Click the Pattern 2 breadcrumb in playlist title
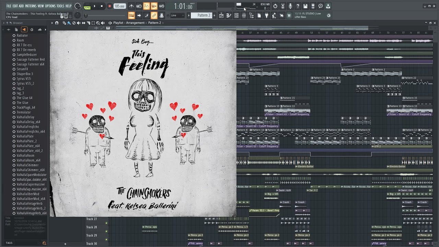439x247 pixels. pos(155,23)
